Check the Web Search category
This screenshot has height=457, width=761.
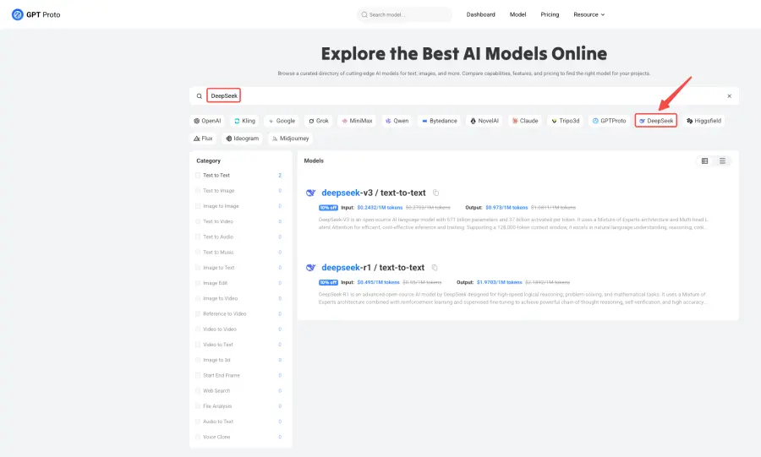point(198,391)
